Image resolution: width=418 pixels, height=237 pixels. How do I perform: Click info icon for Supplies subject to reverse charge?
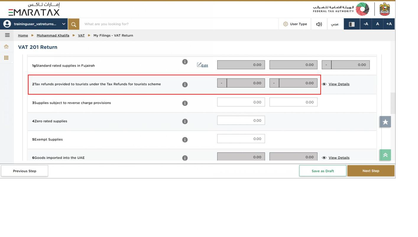(x=185, y=103)
